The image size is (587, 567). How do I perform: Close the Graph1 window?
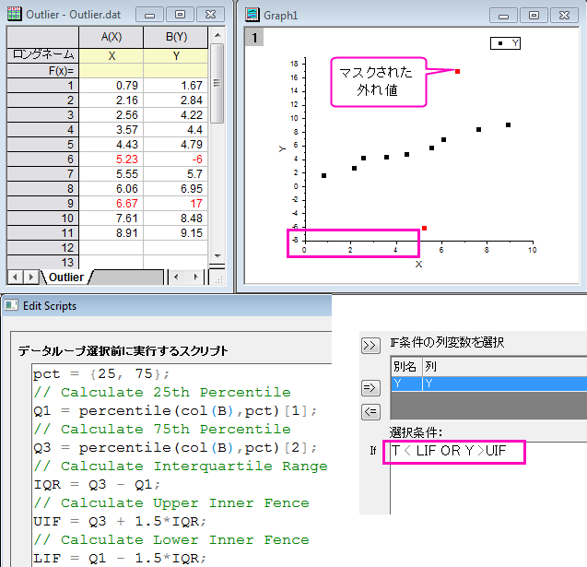coord(564,16)
